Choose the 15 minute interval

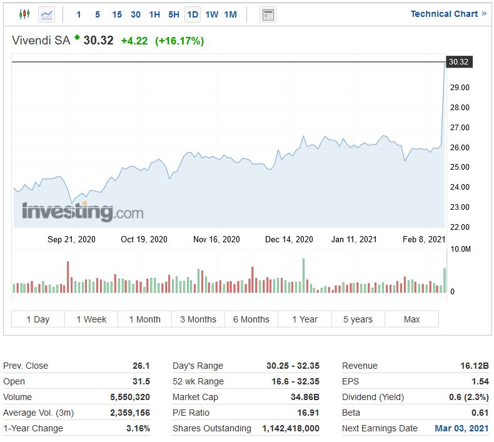[117, 14]
